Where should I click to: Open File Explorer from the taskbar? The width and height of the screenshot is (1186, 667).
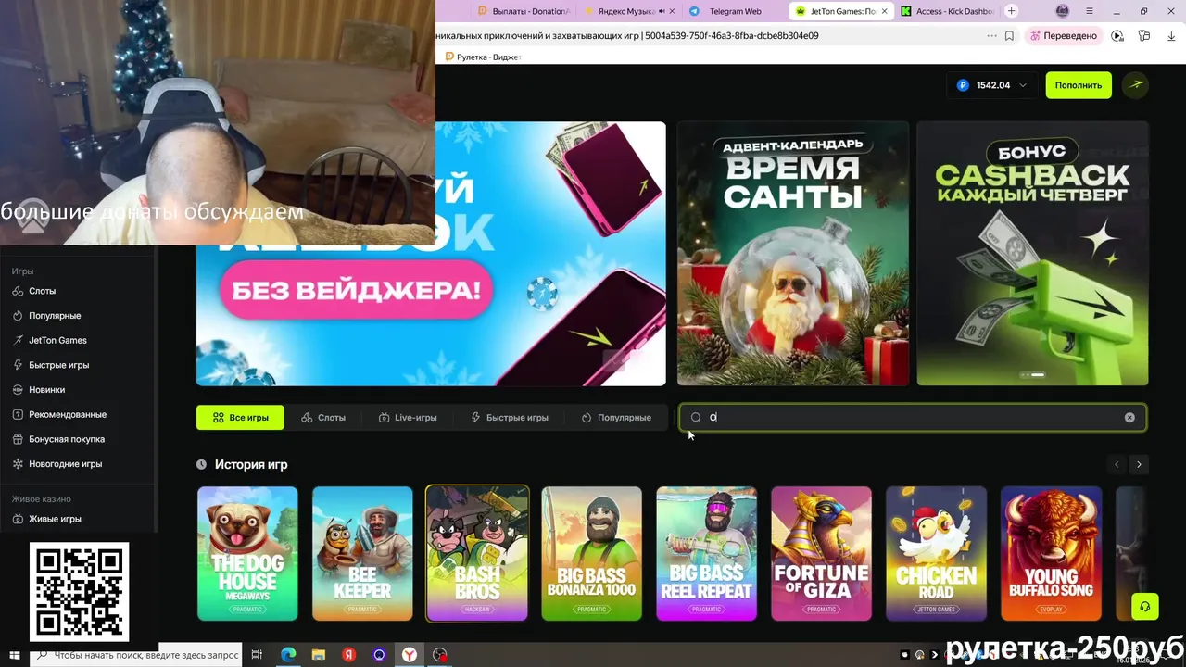click(319, 655)
